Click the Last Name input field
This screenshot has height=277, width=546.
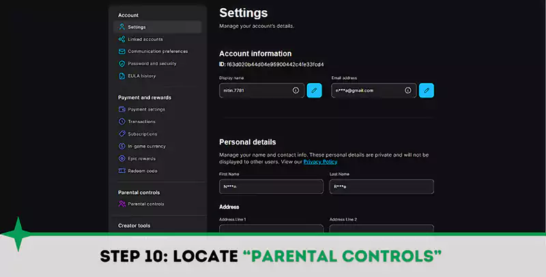coord(382,186)
